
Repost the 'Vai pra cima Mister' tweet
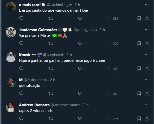51,44
